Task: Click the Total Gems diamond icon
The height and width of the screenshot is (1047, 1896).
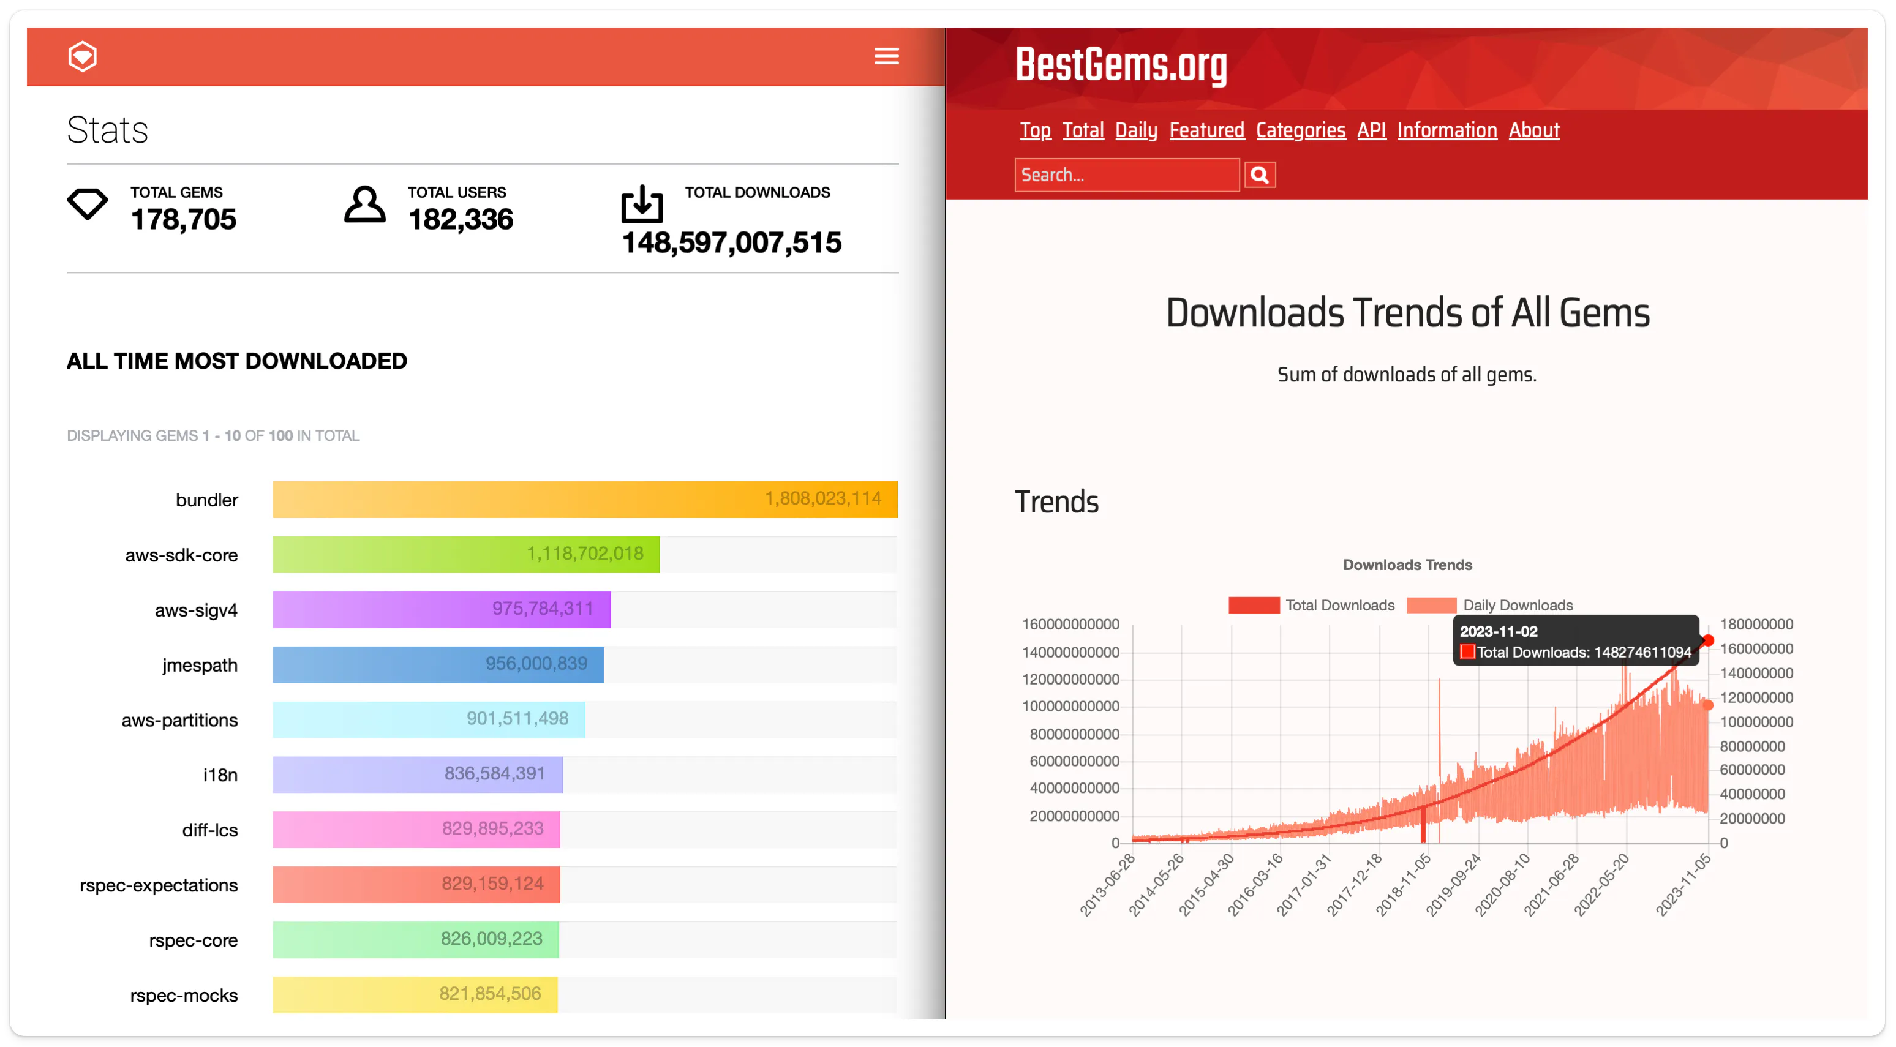Action: [87, 205]
